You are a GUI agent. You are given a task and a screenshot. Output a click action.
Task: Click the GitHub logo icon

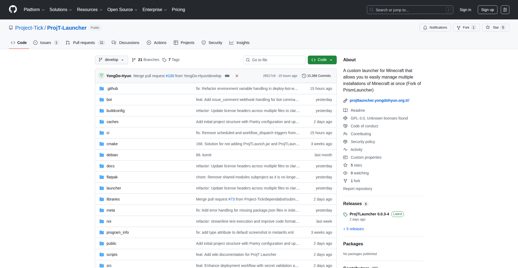tap(13, 9)
